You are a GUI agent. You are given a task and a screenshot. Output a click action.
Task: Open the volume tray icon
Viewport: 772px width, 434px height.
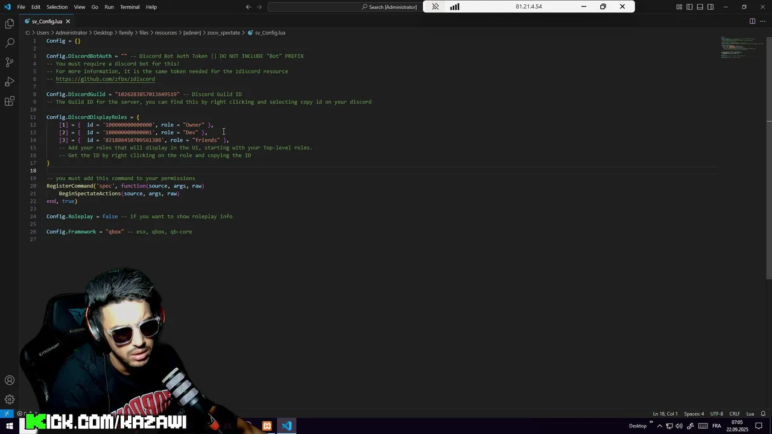679,426
